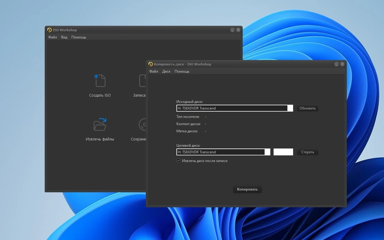Image resolution: width=384 pixels, height=240 pixels.
Task: Click the Создать ISO icon in main window
Action: click(x=100, y=81)
